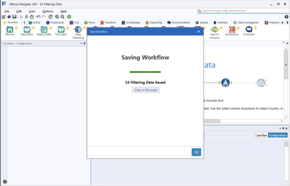290x186 pixels.
Task: Click the green save progress bar
Action: (x=145, y=72)
